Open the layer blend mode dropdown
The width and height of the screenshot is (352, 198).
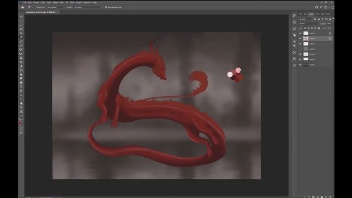[309, 24]
